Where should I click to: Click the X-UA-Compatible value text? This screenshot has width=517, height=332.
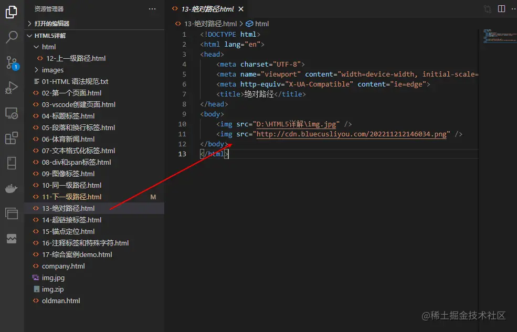tap(319, 84)
